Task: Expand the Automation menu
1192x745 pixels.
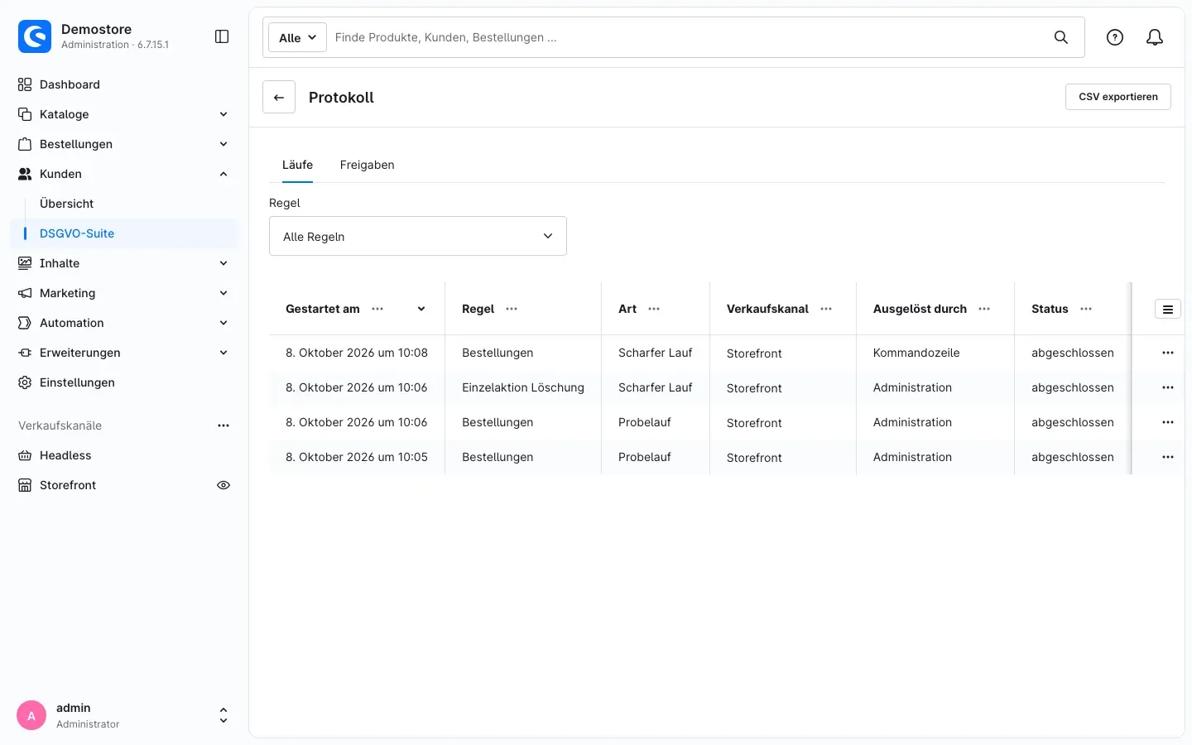Action: (223, 323)
